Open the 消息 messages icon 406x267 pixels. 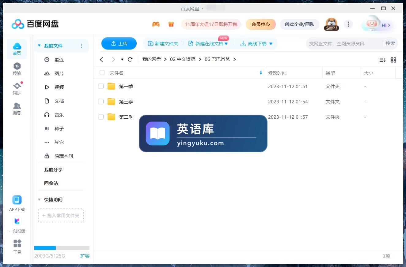pos(17,106)
